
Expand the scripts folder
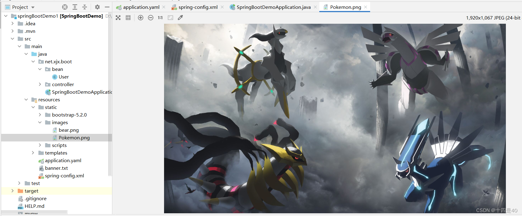click(40, 145)
